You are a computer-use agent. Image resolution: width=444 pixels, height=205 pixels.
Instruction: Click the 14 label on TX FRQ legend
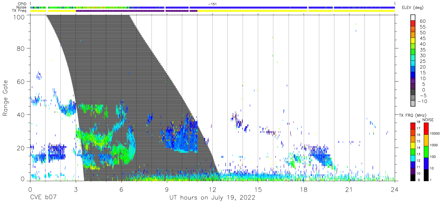419,148
